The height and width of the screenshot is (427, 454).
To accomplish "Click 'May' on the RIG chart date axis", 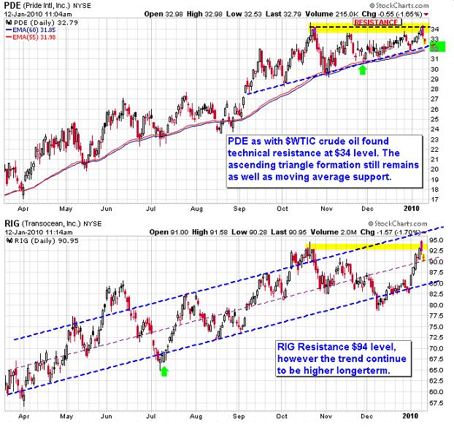I will [x=66, y=416].
